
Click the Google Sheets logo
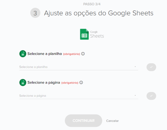coord(92,34)
